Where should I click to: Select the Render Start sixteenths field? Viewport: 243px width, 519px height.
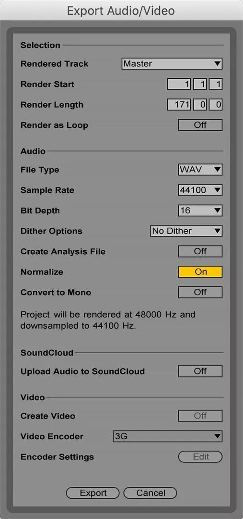(216, 85)
